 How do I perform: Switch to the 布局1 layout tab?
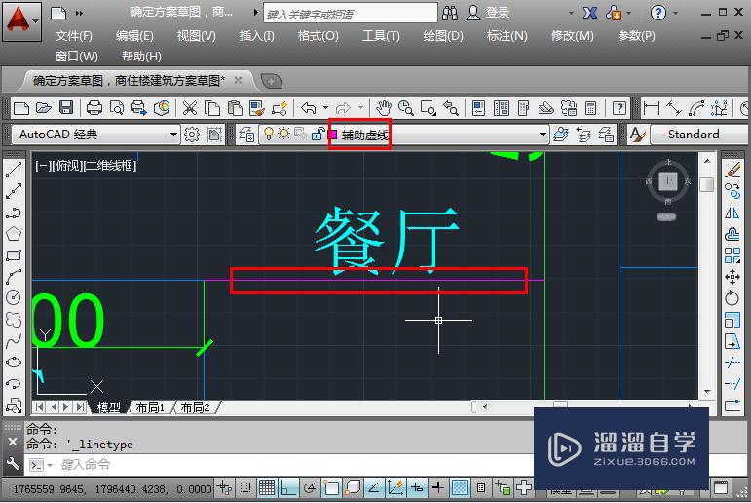[150, 407]
